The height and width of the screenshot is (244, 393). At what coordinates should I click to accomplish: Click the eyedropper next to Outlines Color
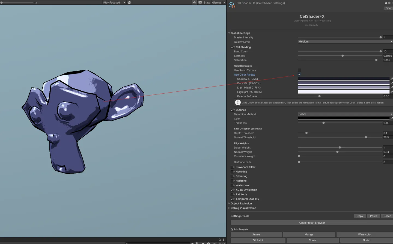pos(391,118)
